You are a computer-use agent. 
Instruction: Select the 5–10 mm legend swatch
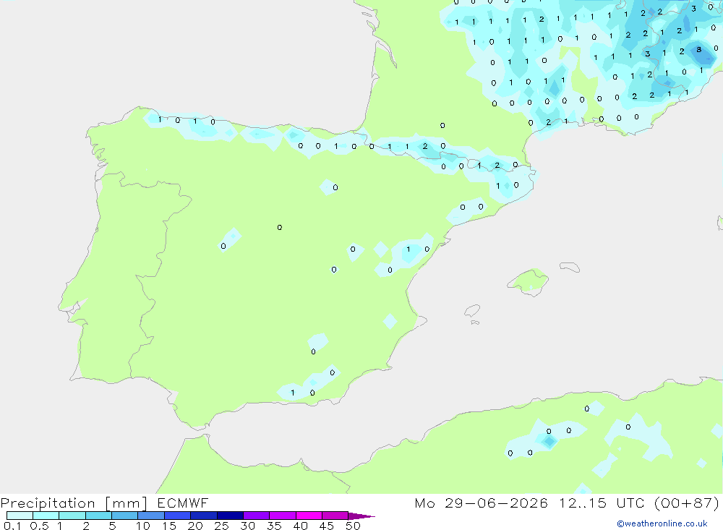click(x=125, y=516)
